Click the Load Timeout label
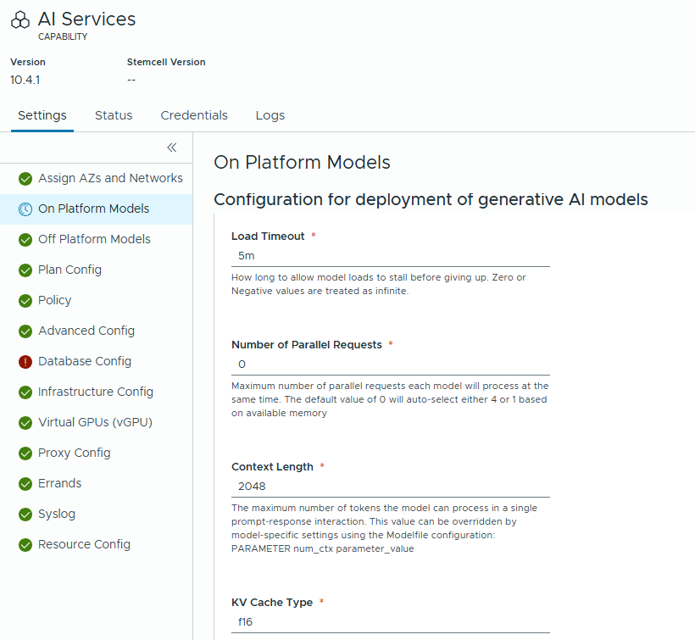 tap(268, 237)
